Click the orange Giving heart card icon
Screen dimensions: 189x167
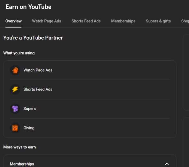pos(15,128)
